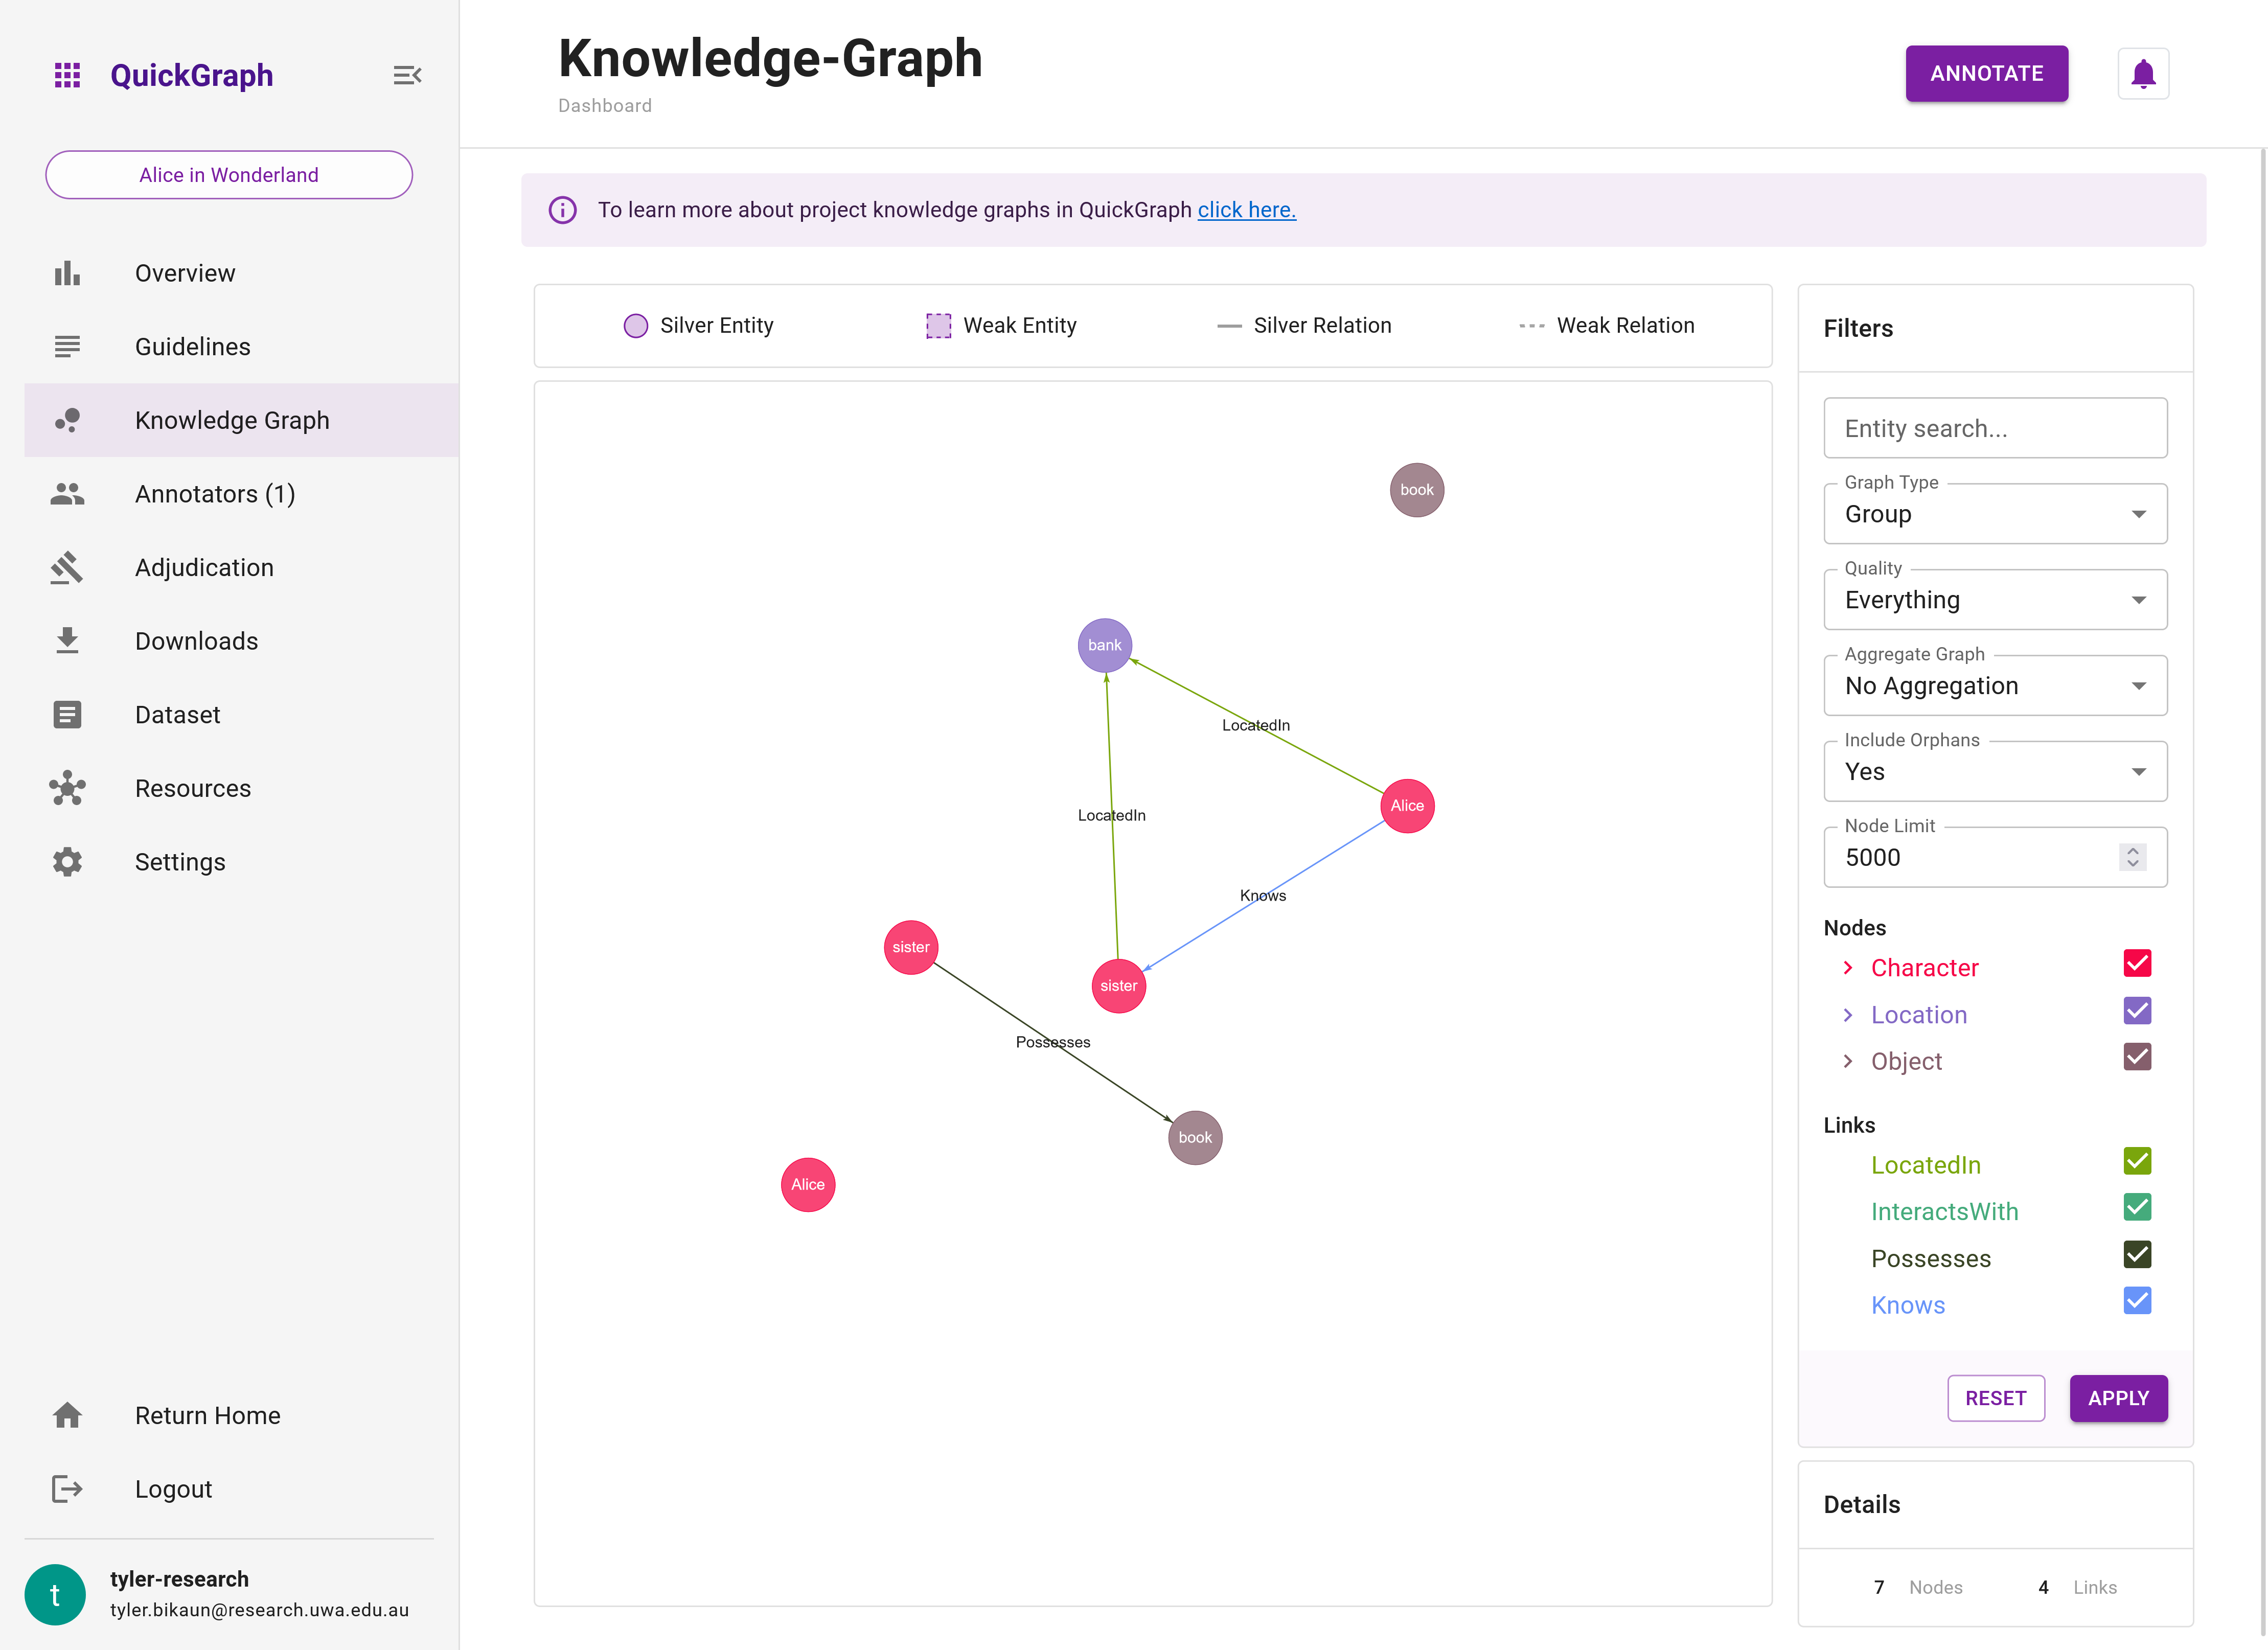Select the Guidelines menu item

point(192,346)
